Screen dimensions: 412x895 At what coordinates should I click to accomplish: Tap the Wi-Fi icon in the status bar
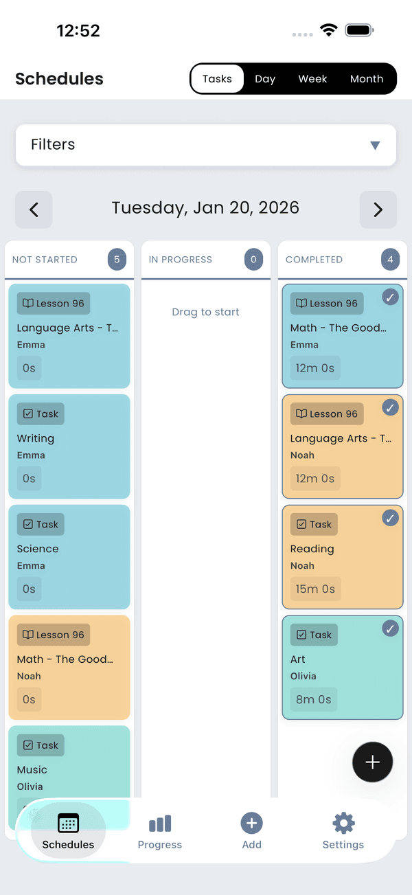click(x=328, y=30)
